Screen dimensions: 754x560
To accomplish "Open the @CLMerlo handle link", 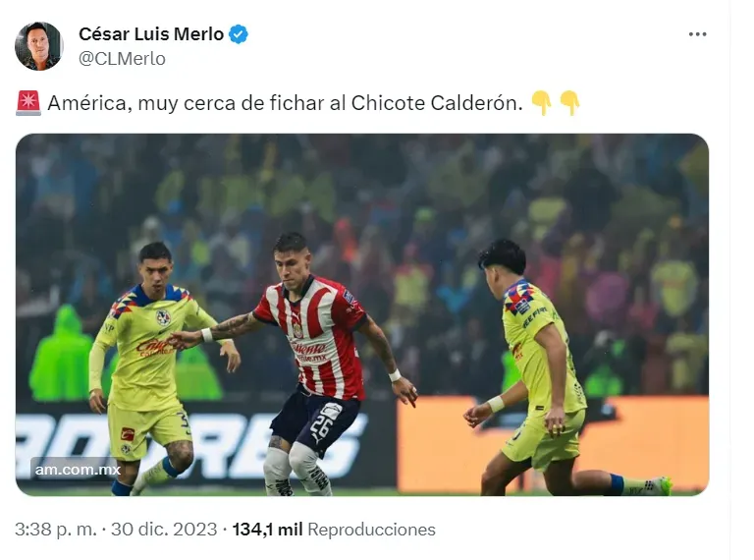I will (x=122, y=59).
